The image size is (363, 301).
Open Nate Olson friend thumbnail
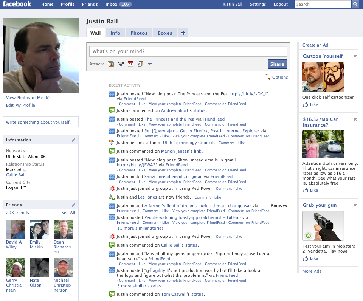[x=39, y=267]
